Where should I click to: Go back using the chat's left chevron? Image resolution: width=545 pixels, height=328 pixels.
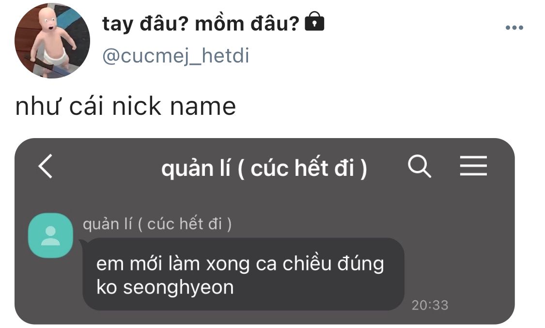tap(46, 166)
